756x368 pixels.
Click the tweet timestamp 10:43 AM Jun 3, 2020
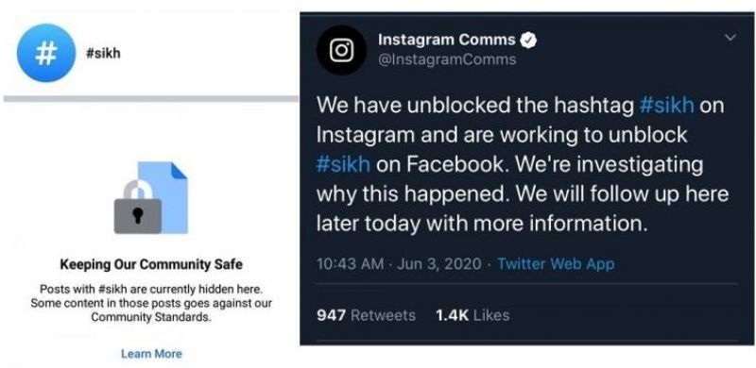(x=399, y=264)
